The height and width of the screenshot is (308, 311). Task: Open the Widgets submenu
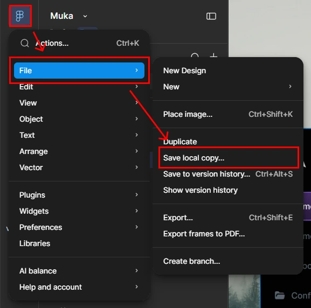79,211
